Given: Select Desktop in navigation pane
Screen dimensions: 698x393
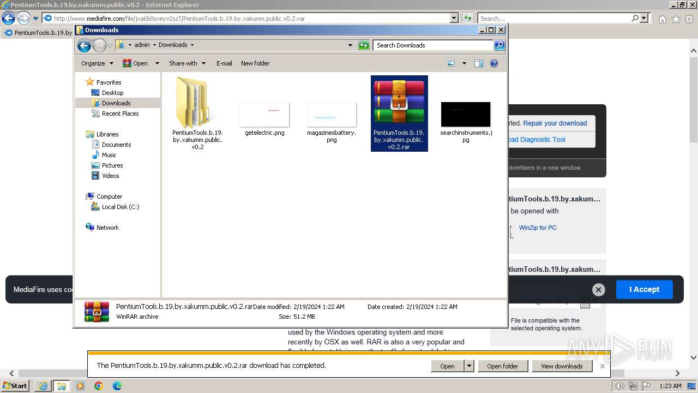Looking at the screenshot, I should point(112,93).
